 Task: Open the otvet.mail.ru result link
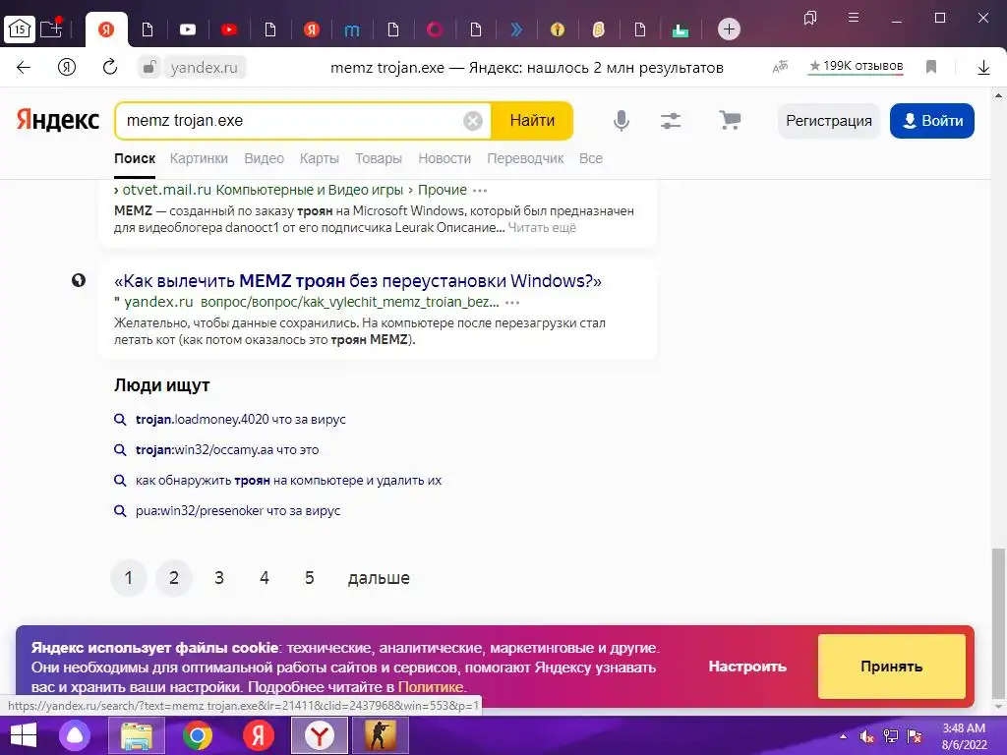[x=167, y=190]
